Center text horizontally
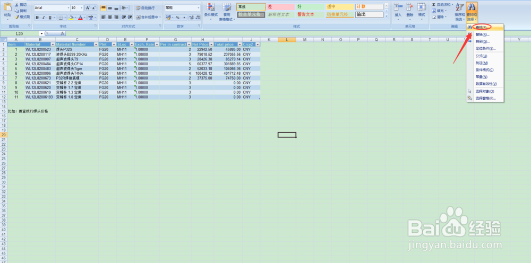The width and height of the screenshot is (531, 263). (110, 17)
